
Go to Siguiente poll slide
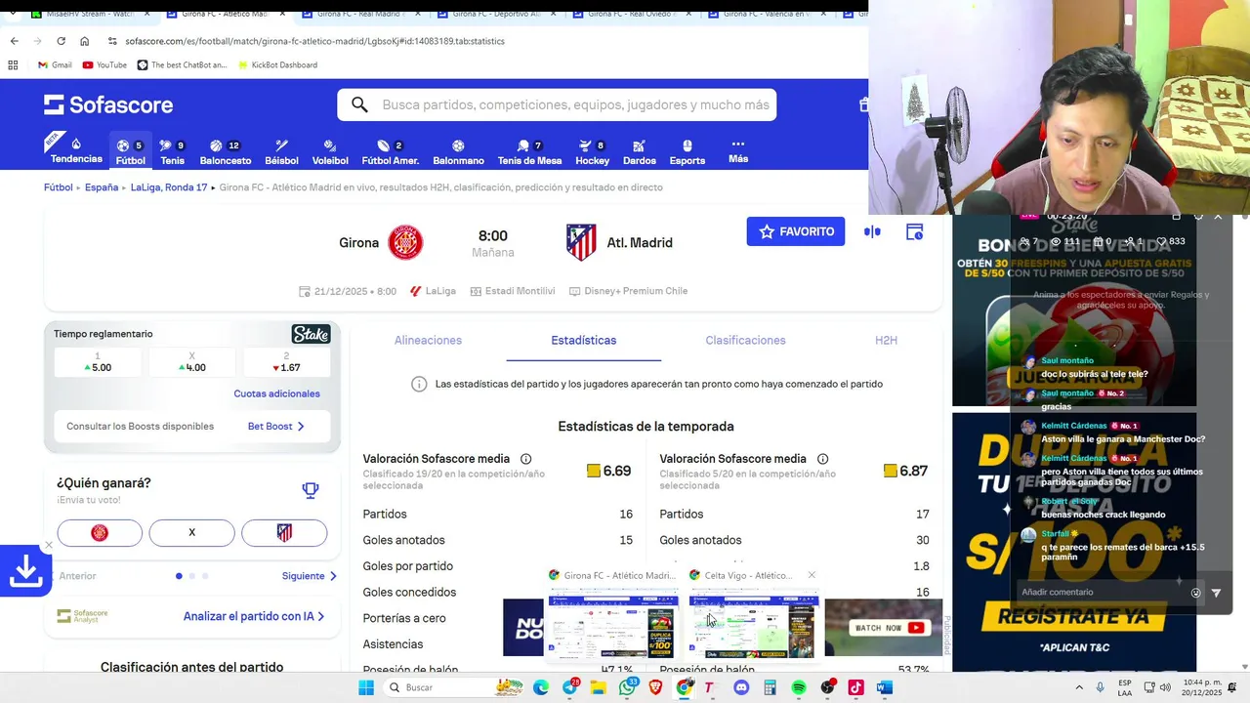[x=310, y=576]
